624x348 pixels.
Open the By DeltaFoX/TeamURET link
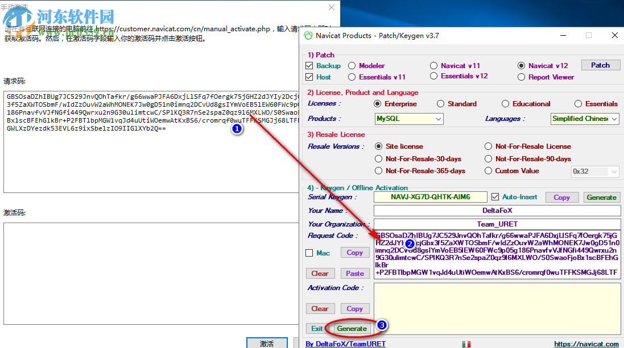tap(345, 344)
